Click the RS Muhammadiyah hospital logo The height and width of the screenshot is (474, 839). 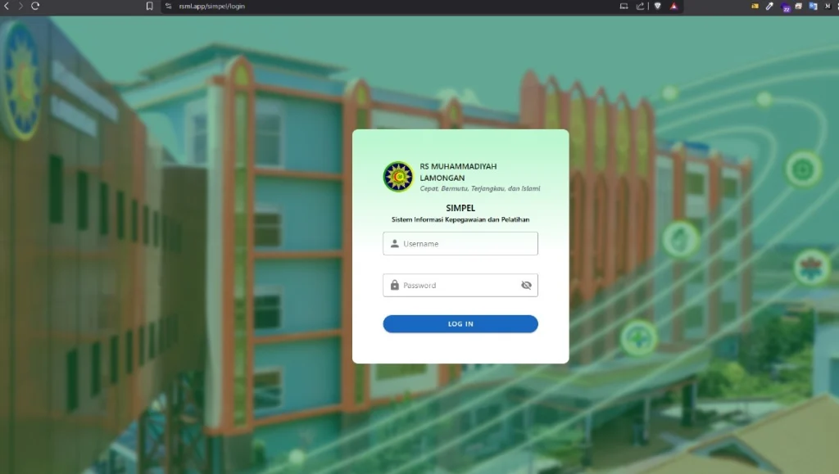398,176
